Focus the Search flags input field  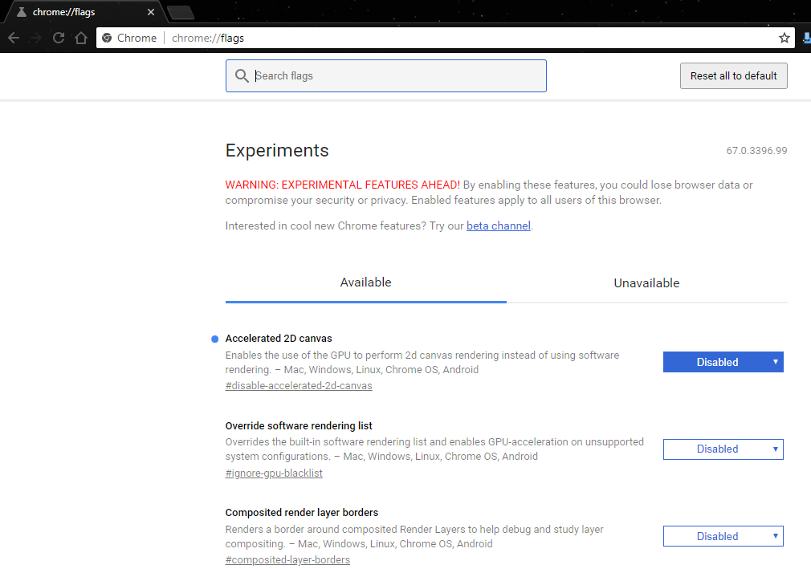point(393,76)
